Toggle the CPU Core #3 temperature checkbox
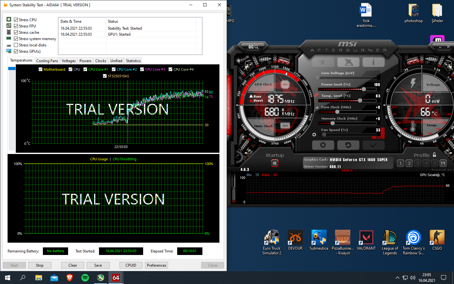Screen dimensions: 454x284 tap(142, 69)
